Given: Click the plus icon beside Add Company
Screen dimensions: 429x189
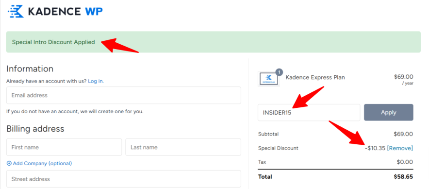Looking at the screenshot, I should (9, 164).
